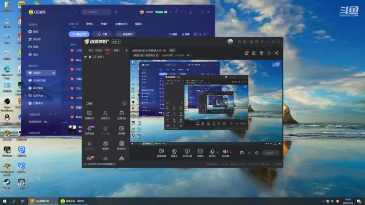This screenshot has height=205, width=365.
Task: Click the 麦克风 microphone icon
Action: pyautogui.click(x=212, y=152)
